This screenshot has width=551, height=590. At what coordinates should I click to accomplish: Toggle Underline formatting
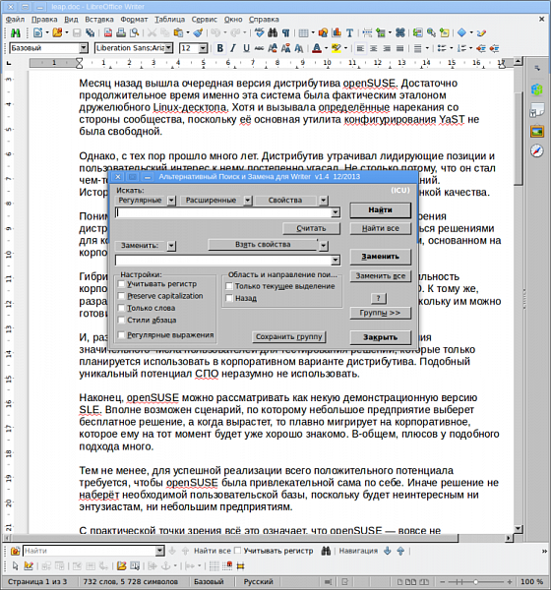pos(246,48)
